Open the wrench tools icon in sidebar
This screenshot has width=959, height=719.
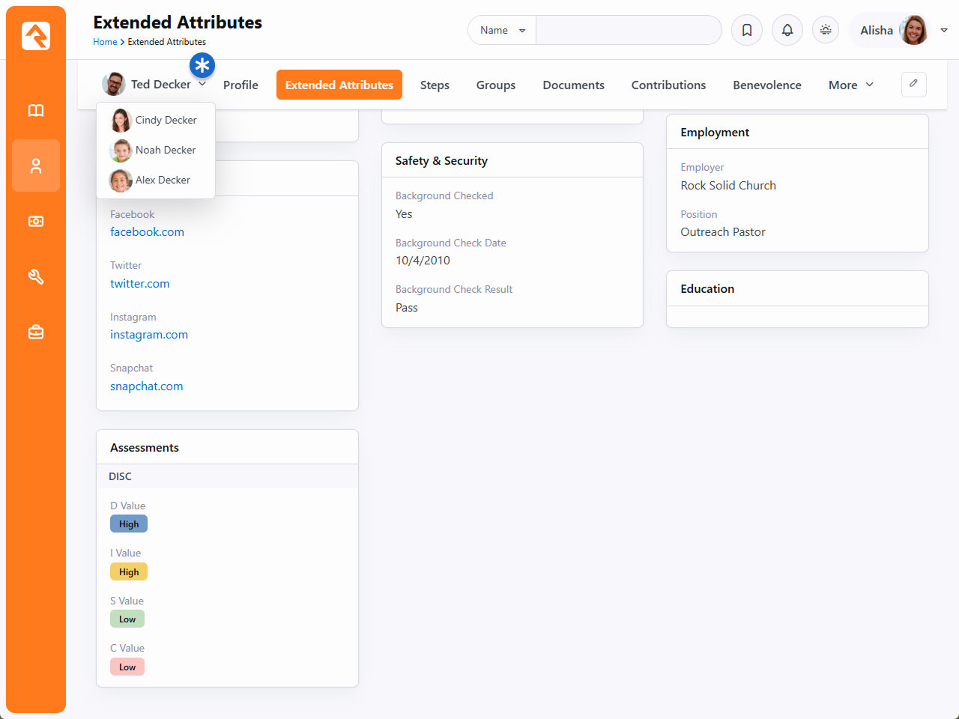pos(36,277)
